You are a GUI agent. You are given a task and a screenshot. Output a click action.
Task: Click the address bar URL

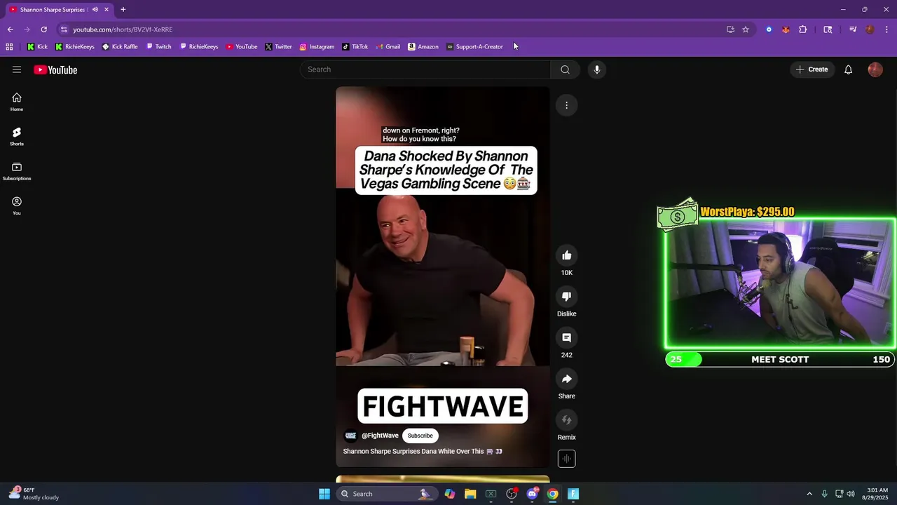pos(123,29)
